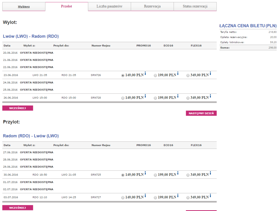Open info icon for 23.06.2016 ECO16 fare

pos(178,73)
